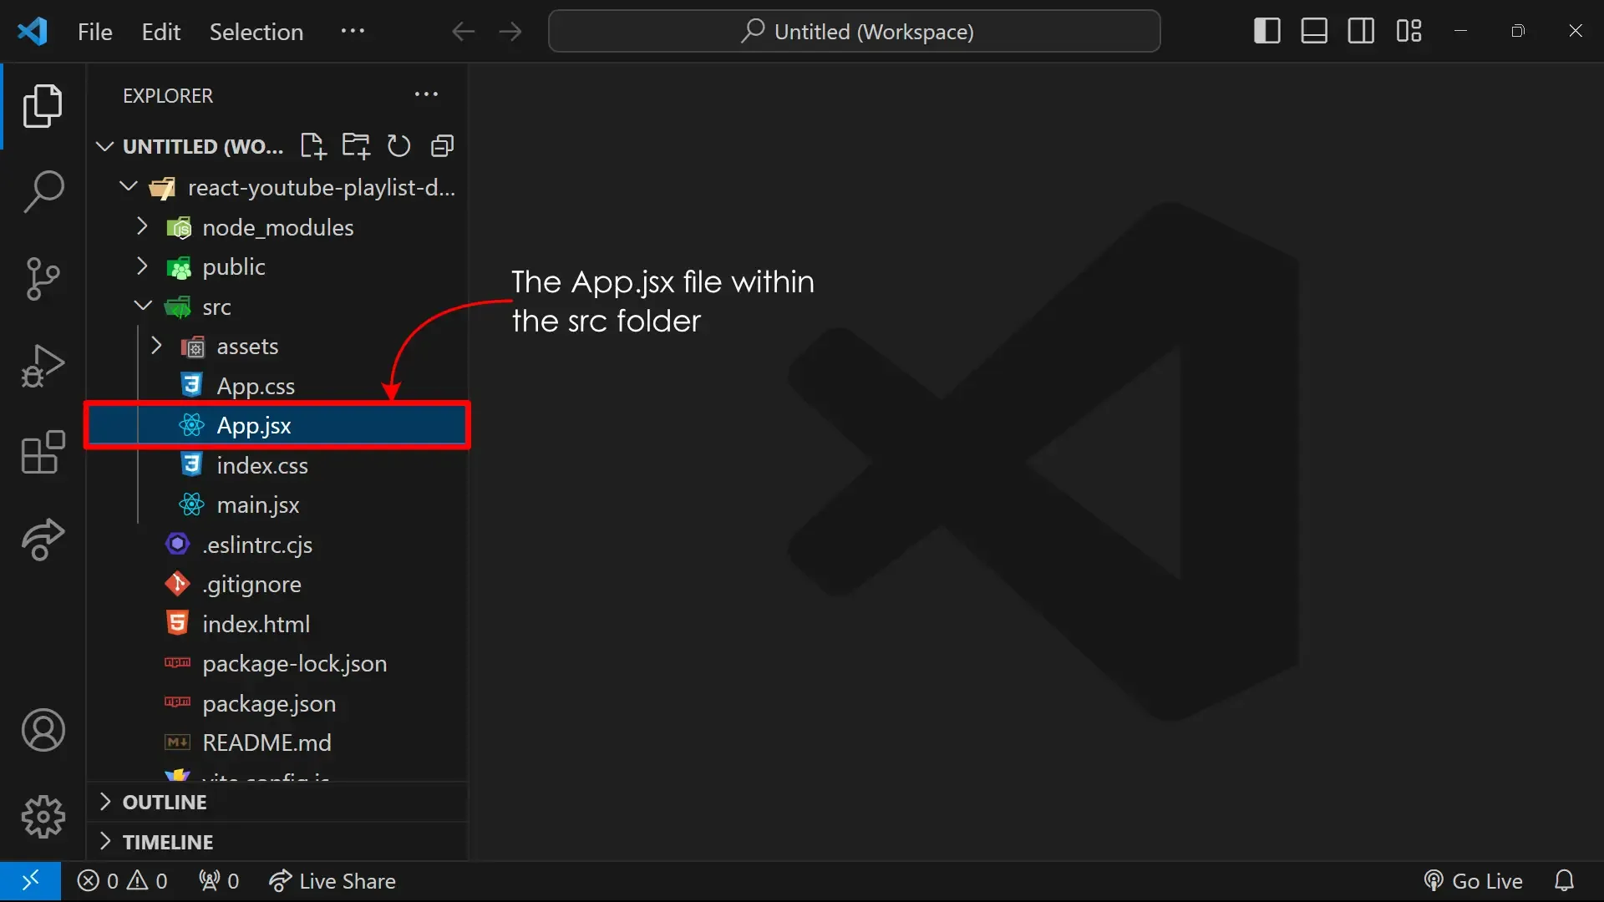
Task: Open the Run and Debug view
Action: tap(42, 365)
